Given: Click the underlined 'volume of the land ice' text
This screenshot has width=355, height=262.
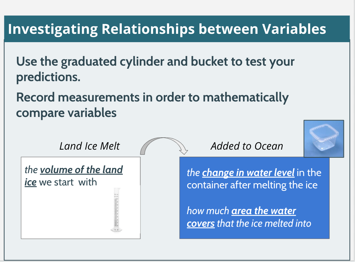Looking at the screenshot, I should [81, 170].
